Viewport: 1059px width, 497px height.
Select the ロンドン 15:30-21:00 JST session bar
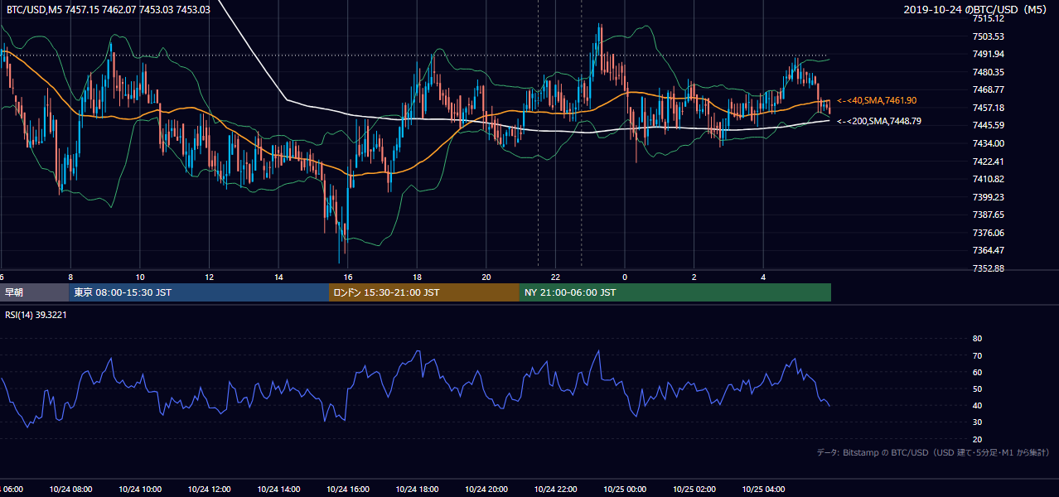(424, 292)
